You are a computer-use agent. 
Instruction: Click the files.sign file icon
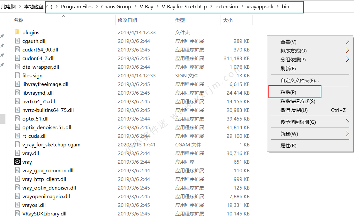coord(17,75)
